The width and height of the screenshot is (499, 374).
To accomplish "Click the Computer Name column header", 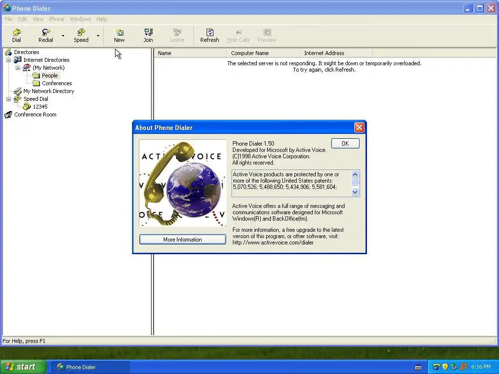I will tap(263, 53).
